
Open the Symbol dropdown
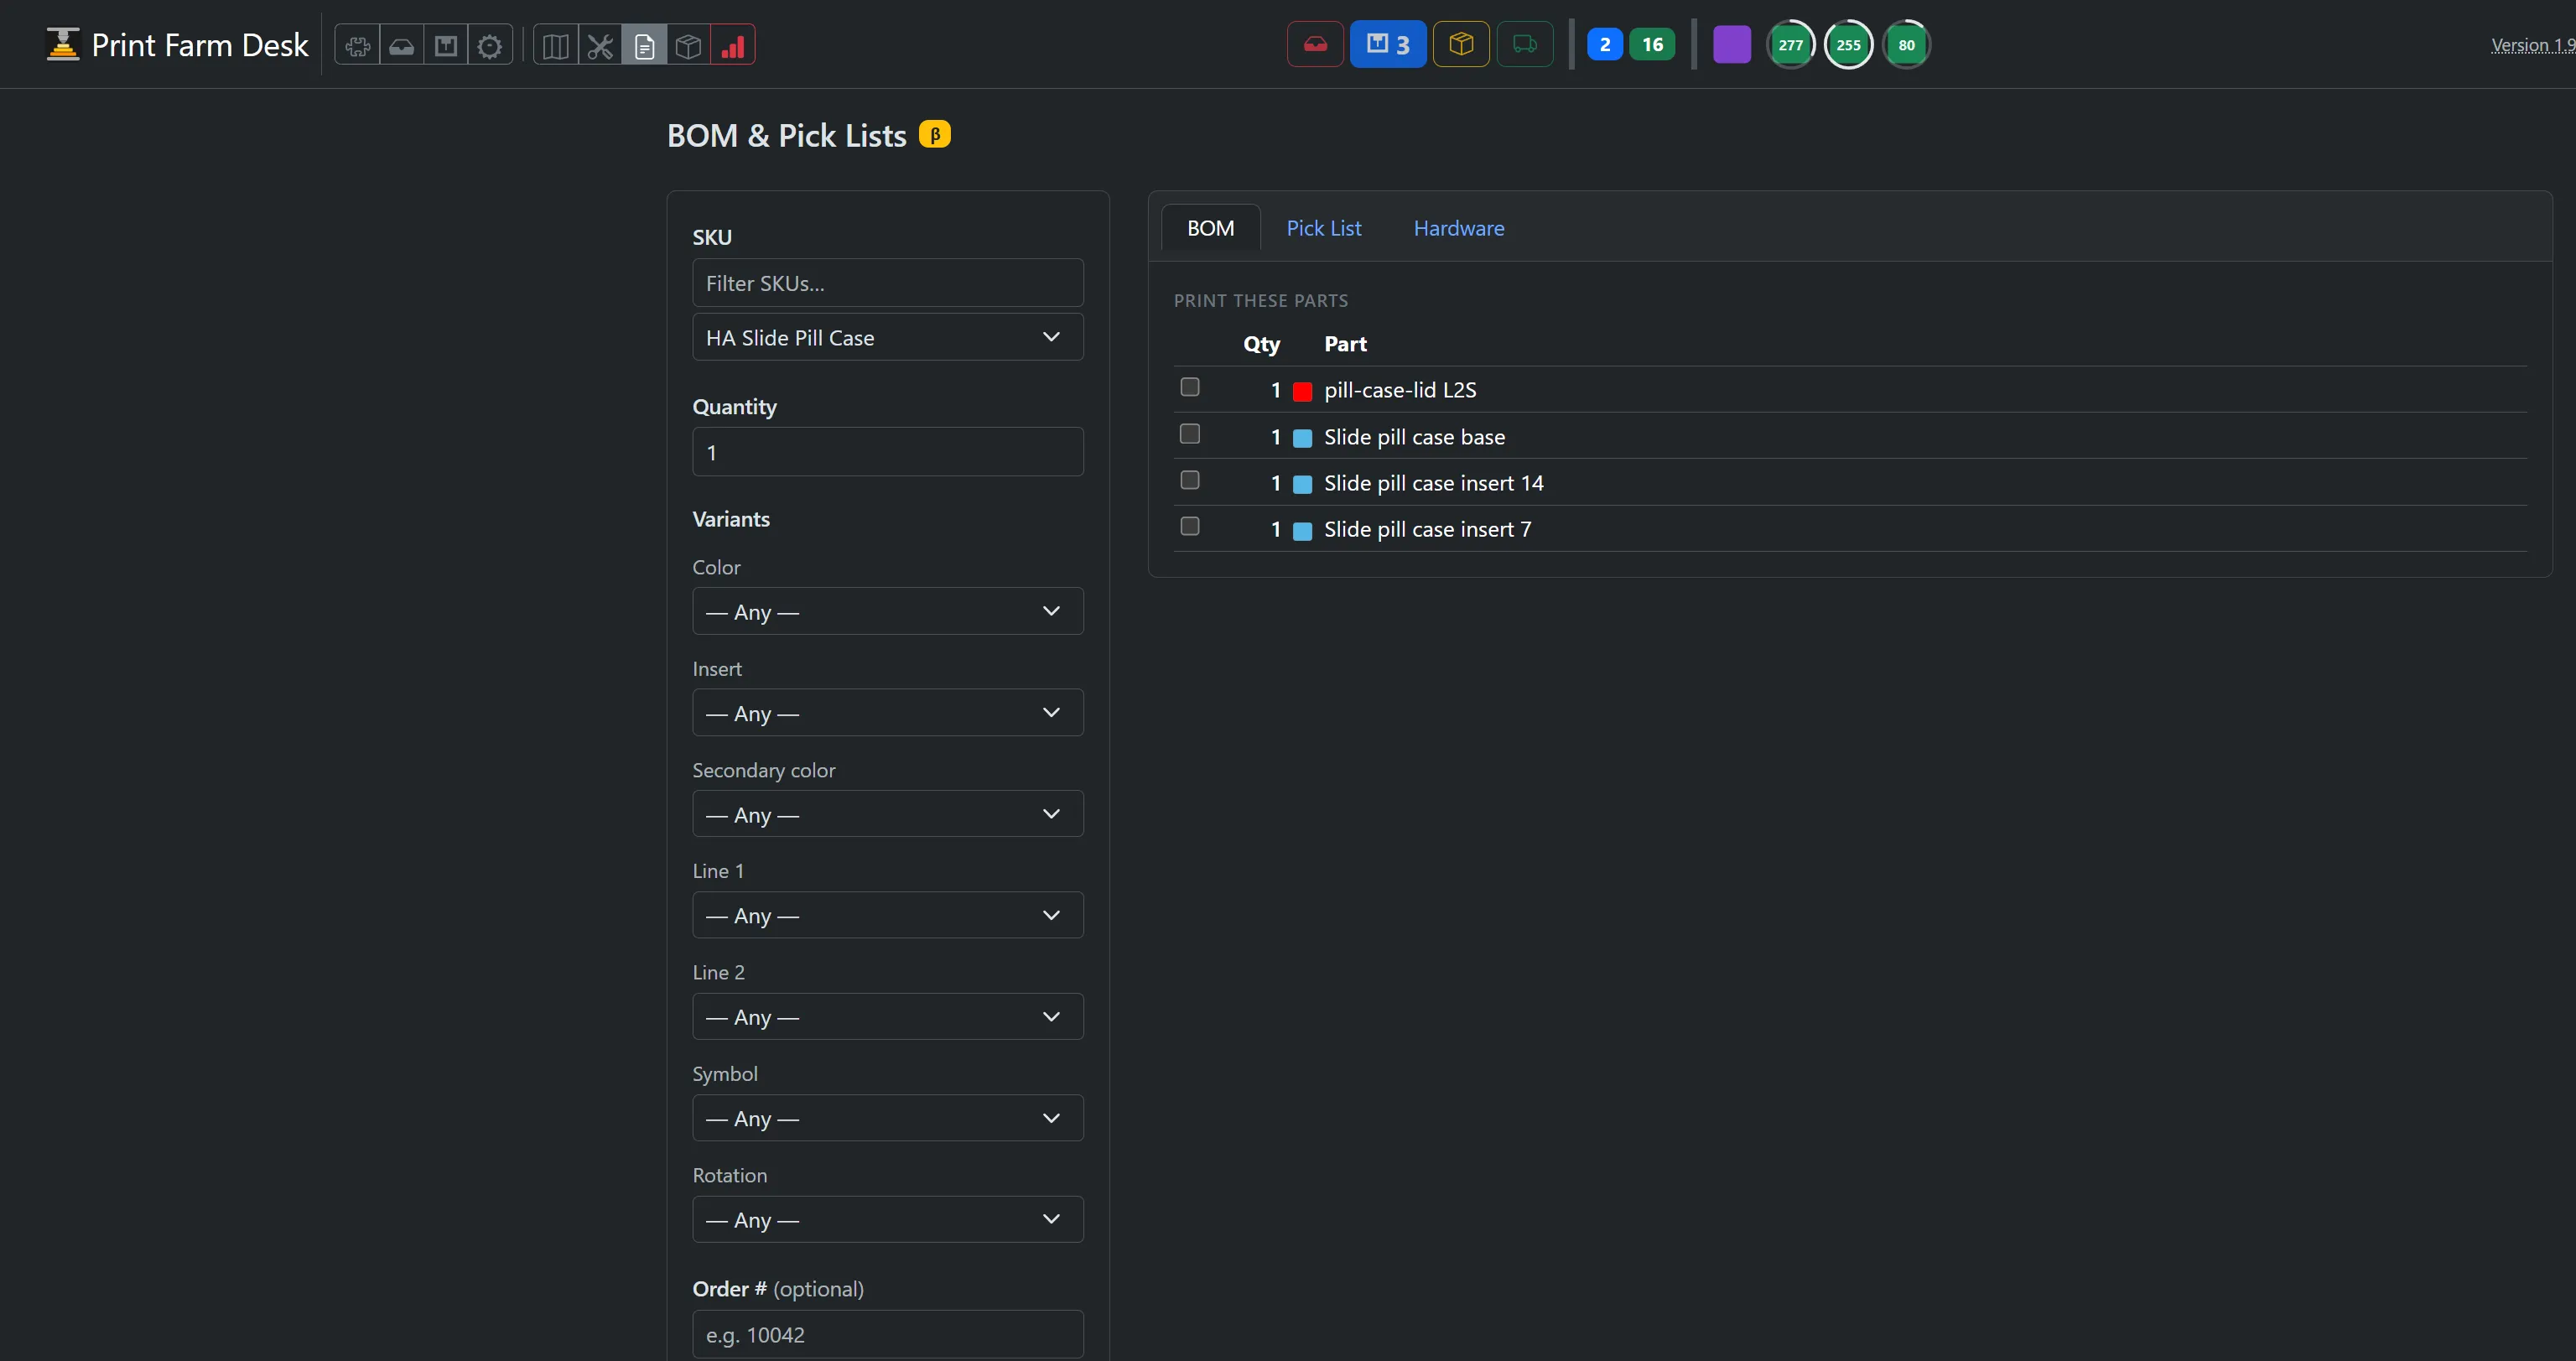click(887, 1118)
